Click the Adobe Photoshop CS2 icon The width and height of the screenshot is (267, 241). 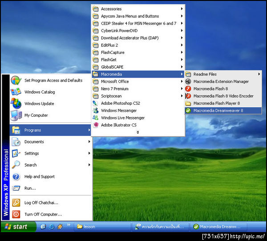(95, 103)
